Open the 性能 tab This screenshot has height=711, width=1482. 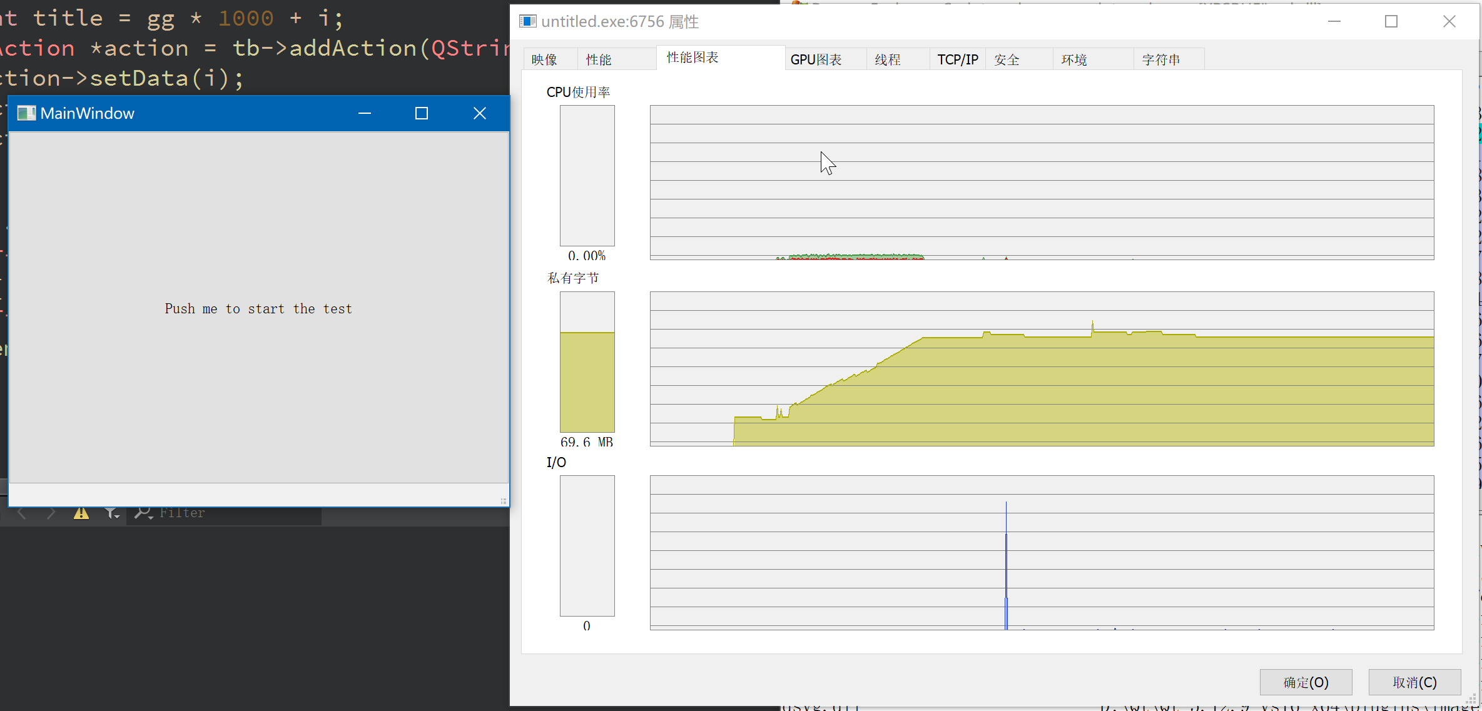tap(599, 59)
